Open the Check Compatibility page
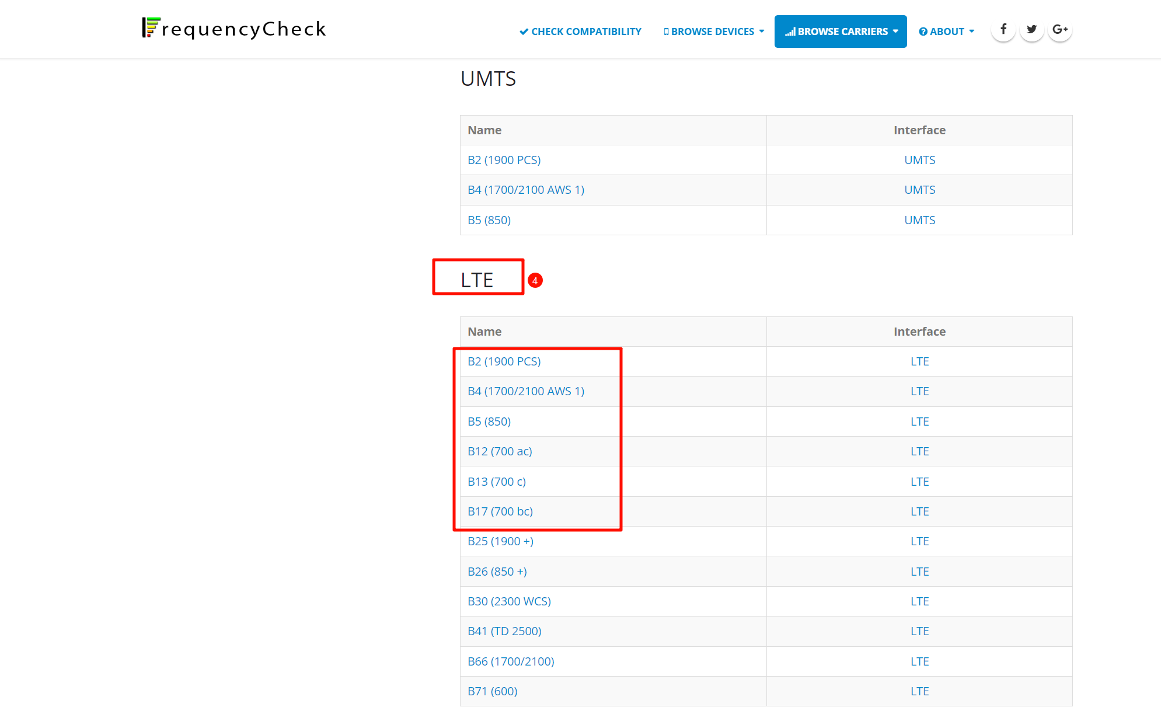 [x=580, y=32]
